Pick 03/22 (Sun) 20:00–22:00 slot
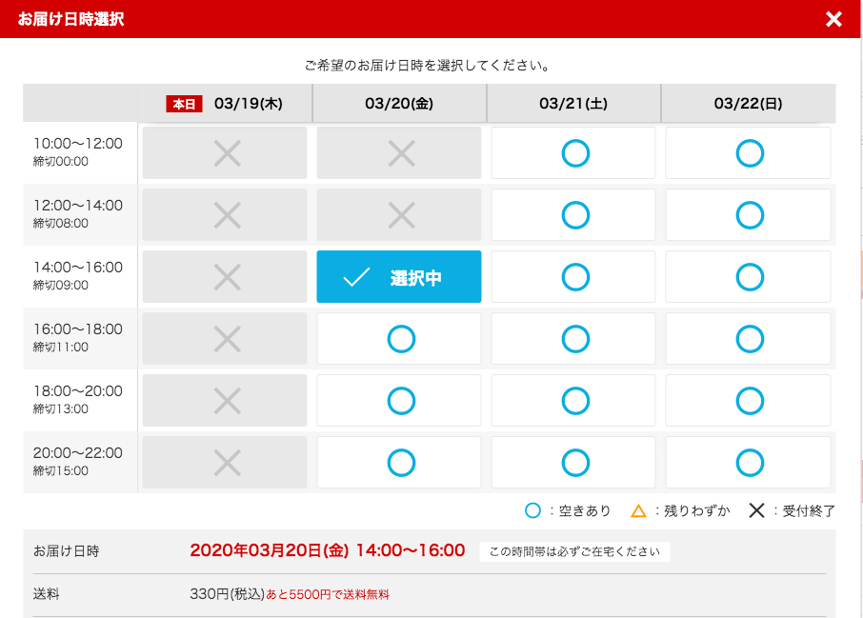The image size is (863, 618). [749, 463]
